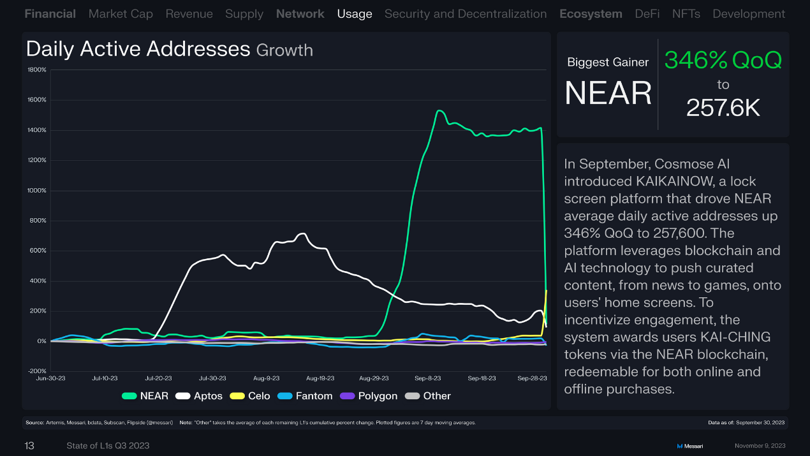
Task: Open the Network section heading
Action: click(300, 13)
